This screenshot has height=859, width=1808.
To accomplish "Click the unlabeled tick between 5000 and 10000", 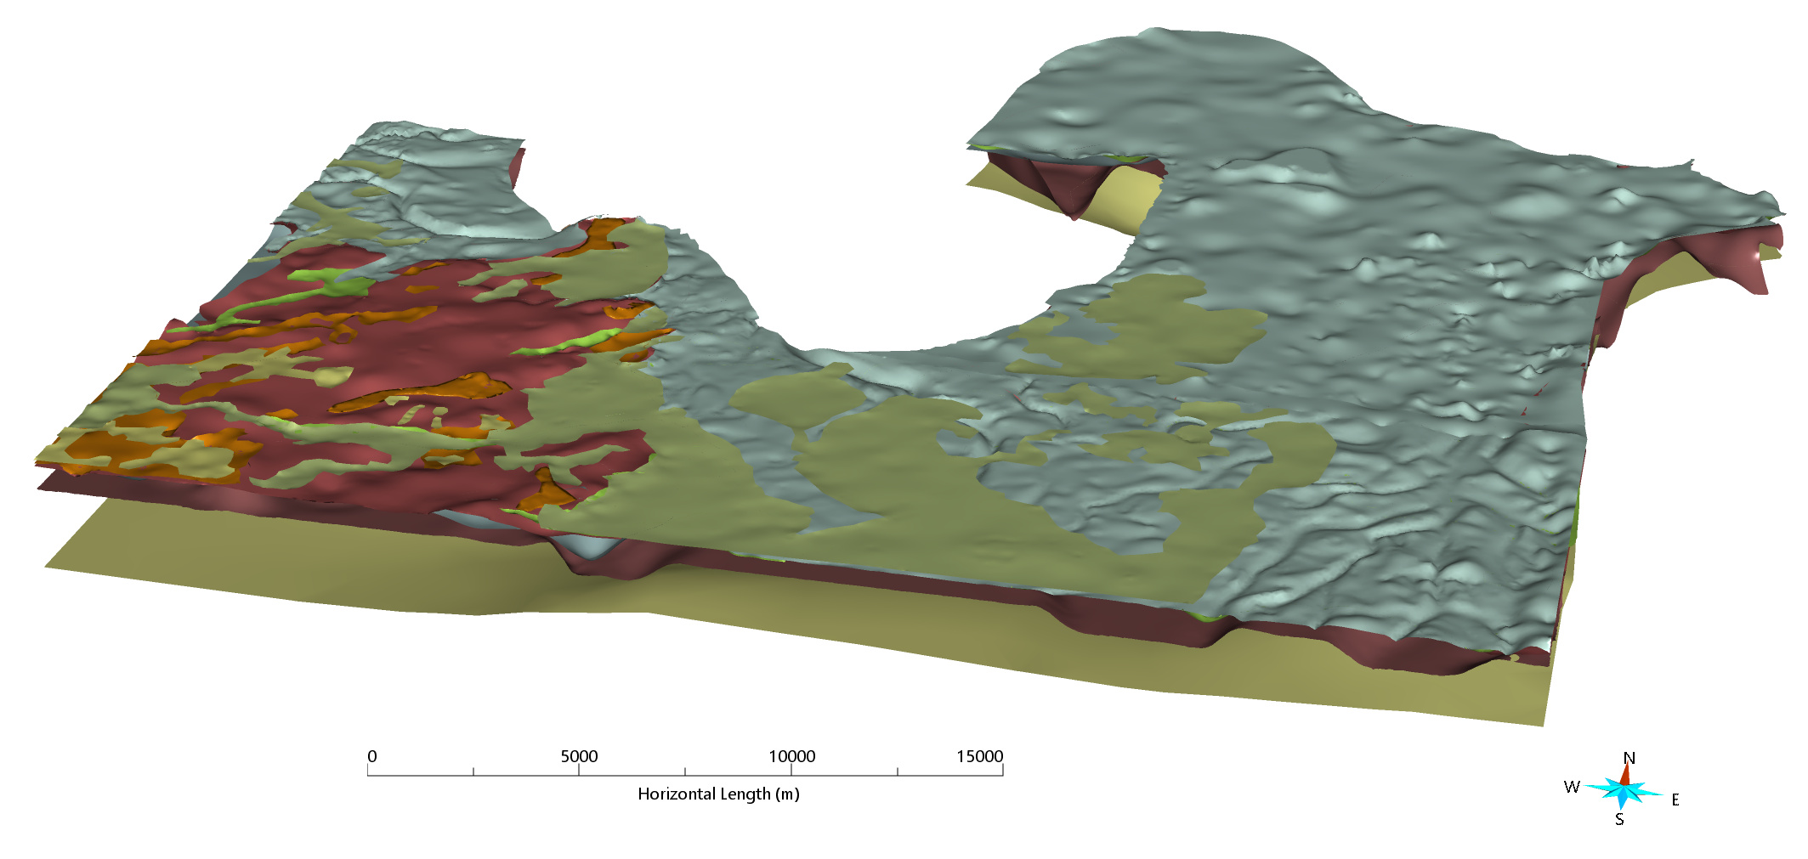I will pos(685,771).
